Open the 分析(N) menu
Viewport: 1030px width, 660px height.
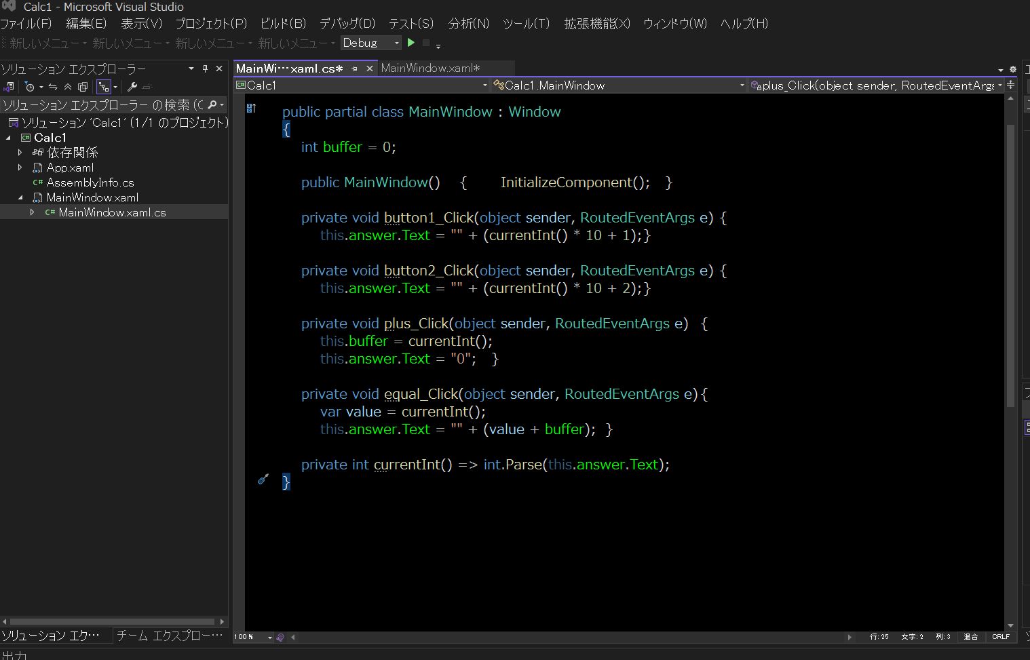[x=468, y=24]
